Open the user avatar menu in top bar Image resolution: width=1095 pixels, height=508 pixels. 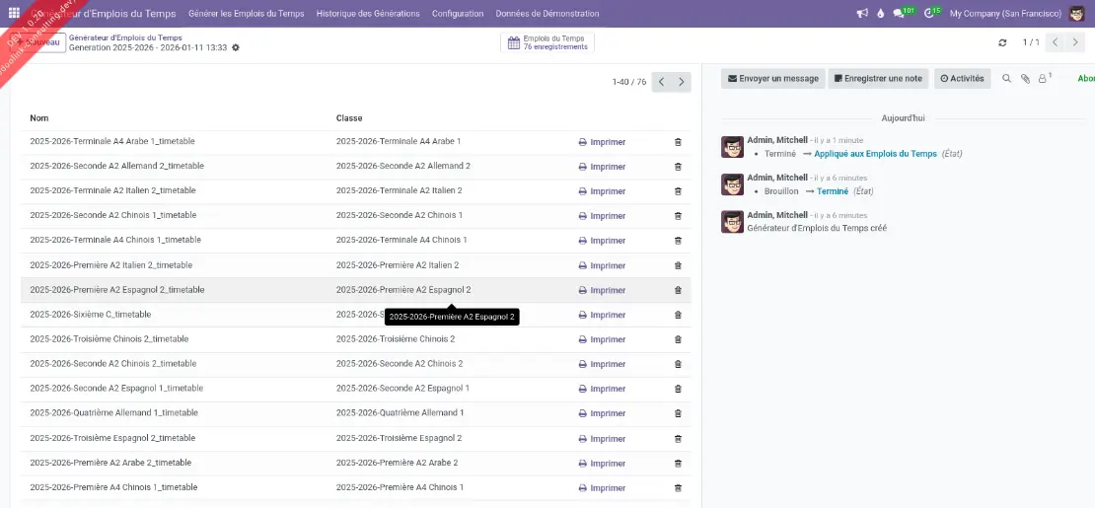click(x=1076, y=14)
